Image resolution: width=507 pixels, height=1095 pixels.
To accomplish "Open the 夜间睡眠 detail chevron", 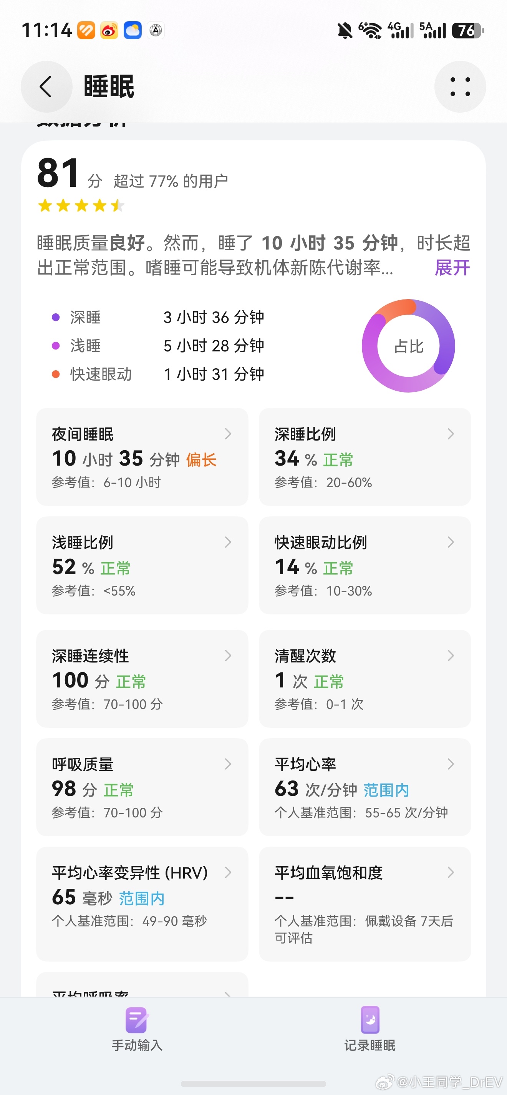I will coord(228,434).
